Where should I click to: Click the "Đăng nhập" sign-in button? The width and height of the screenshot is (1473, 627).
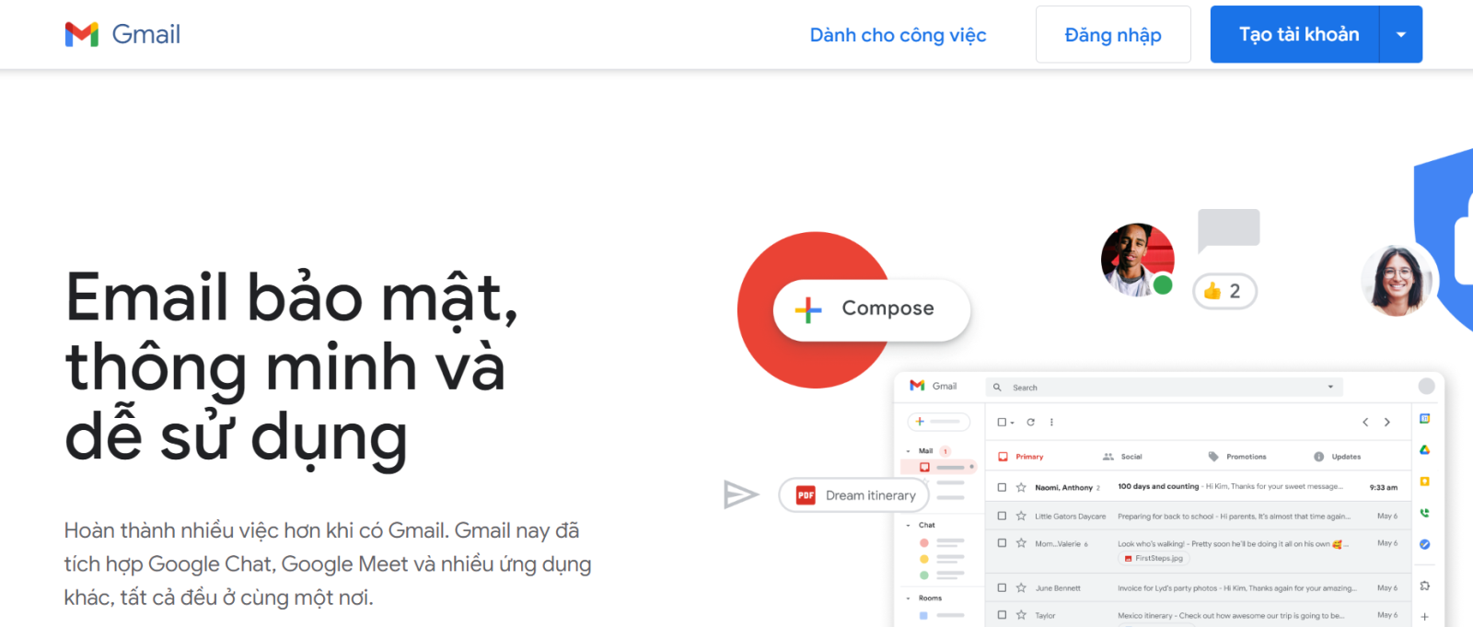[1113, 34]
